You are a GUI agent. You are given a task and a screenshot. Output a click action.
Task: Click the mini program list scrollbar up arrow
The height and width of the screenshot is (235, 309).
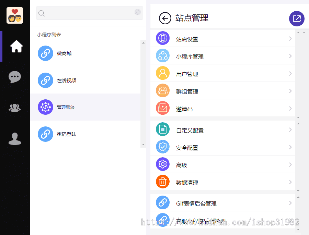tap(143, 43)
